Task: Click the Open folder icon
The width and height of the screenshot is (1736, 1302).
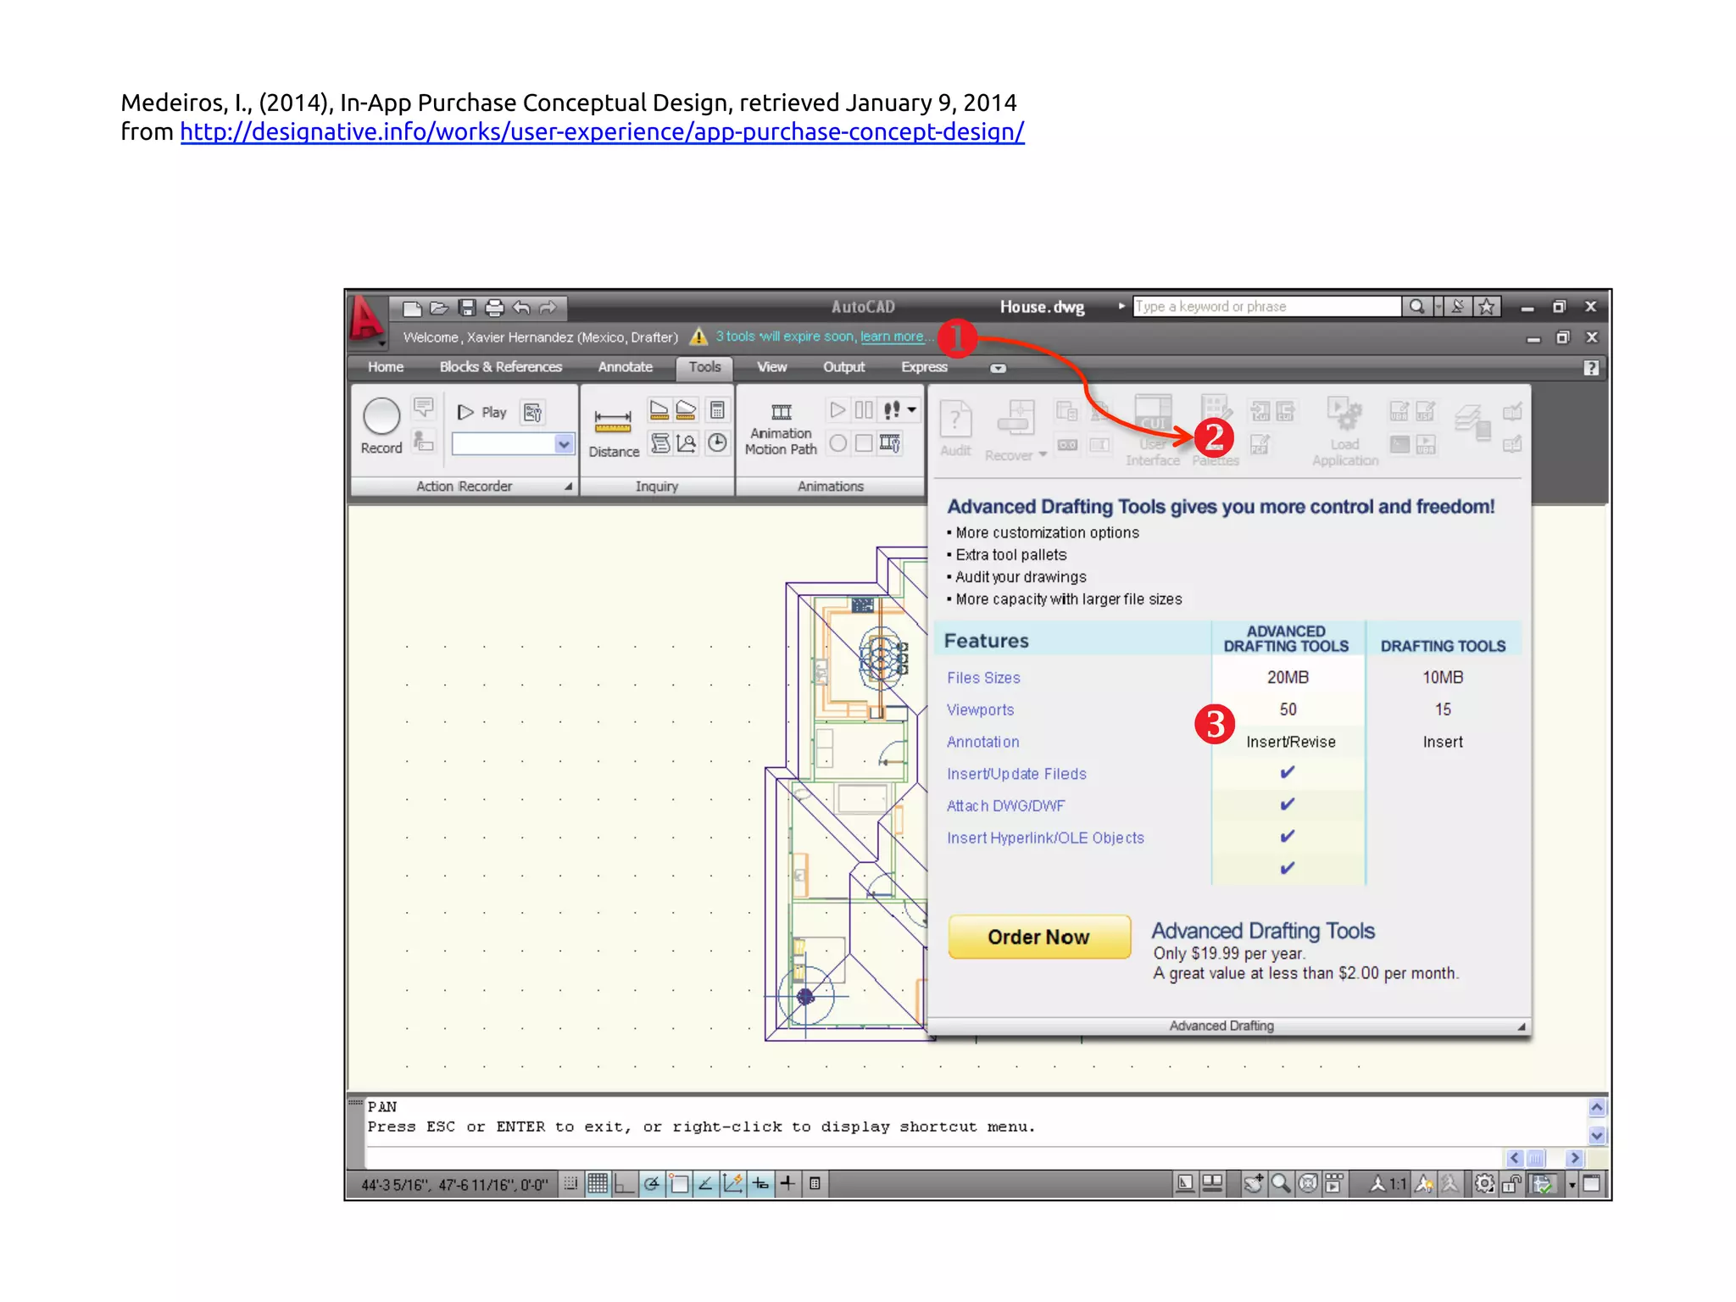Action: [439, 308]
